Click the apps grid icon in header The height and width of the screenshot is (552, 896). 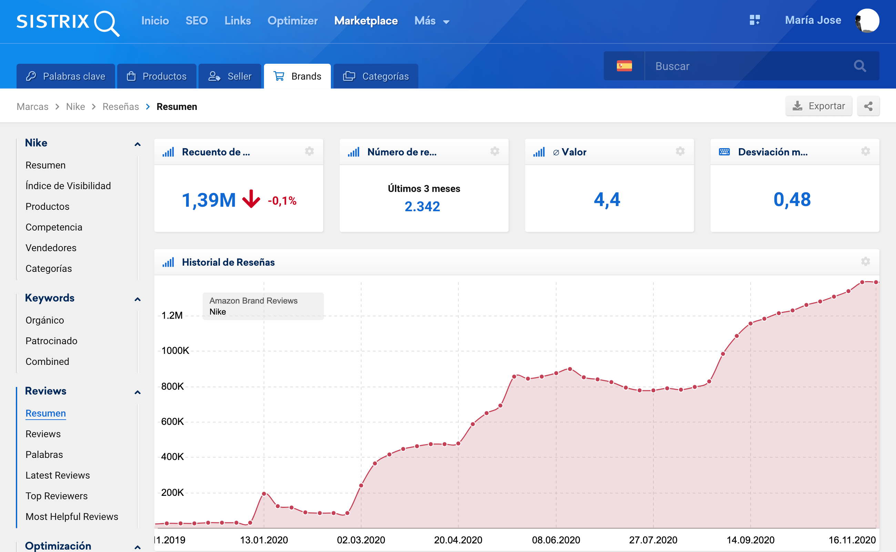click(754, 20)
